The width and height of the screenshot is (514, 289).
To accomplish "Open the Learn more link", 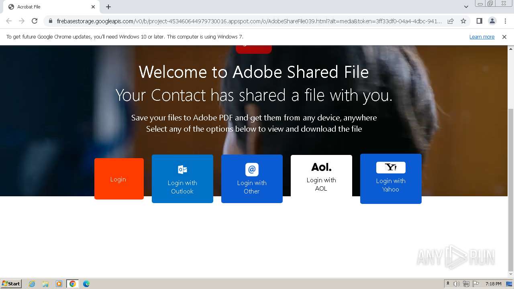I will (x=482, y=37).
